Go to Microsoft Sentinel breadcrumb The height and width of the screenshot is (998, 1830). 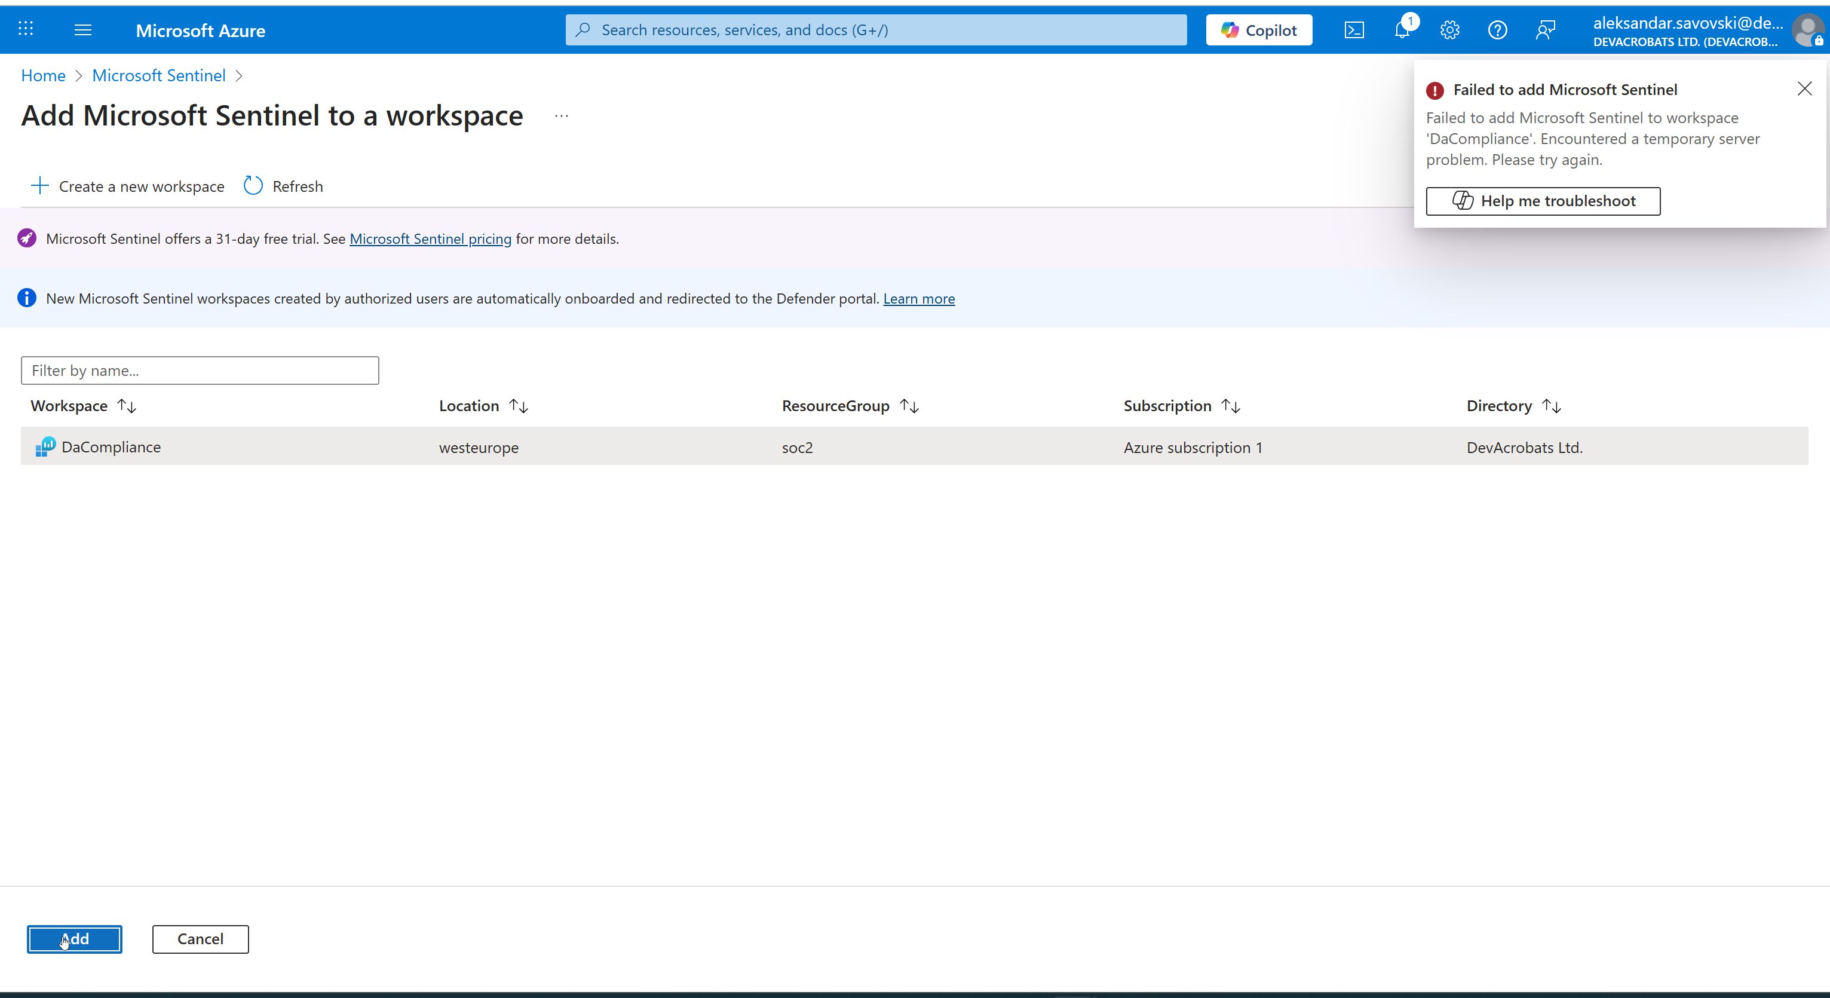pos(158,75)
